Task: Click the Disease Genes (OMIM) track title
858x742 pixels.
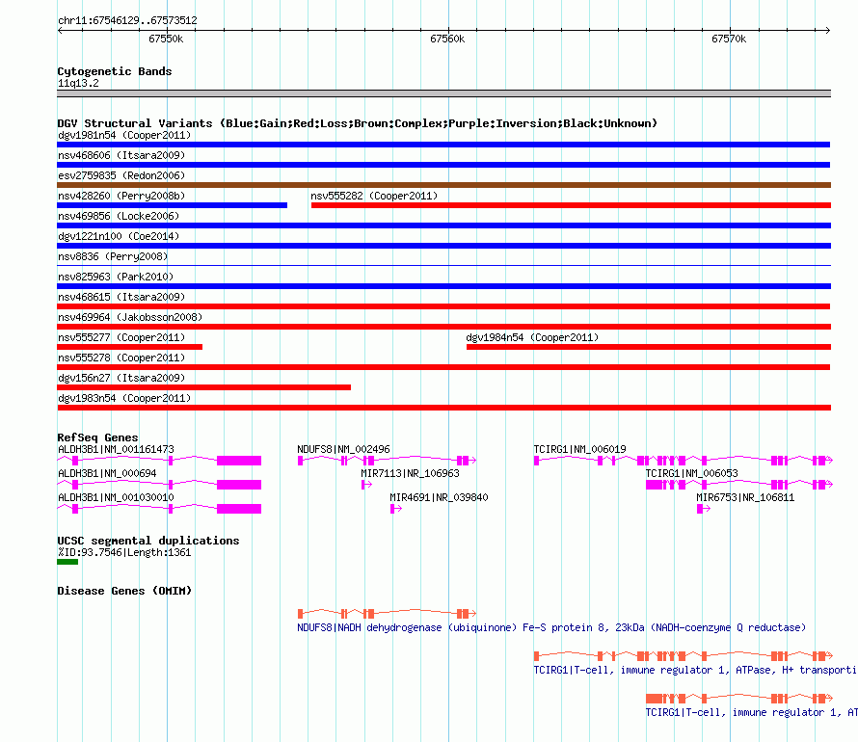Action: (124, 591)
